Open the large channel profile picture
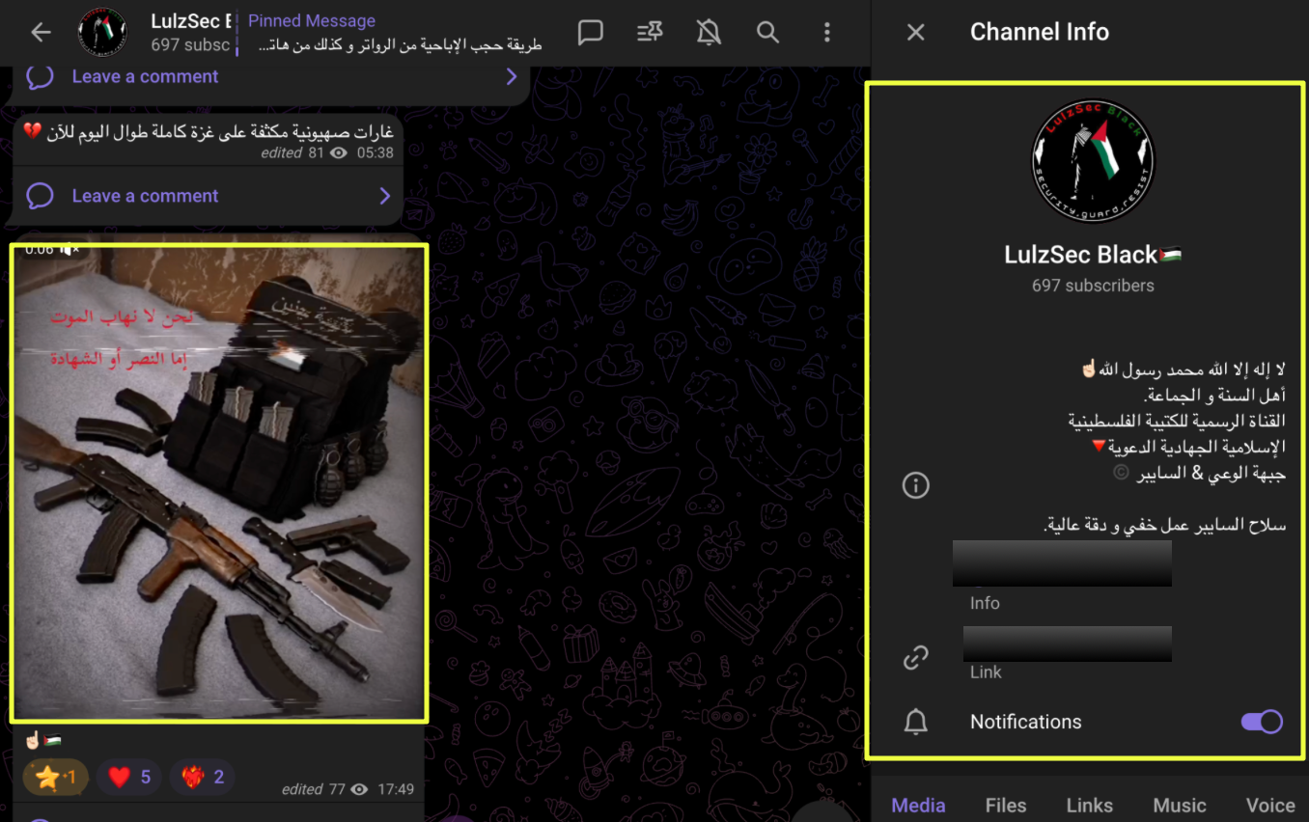 [1092, 161]
